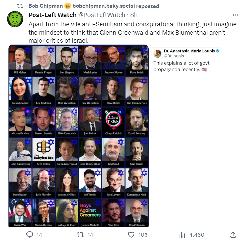Viewport: 247px width, 240px height.
Task: Click the Dr. Anastasia Maria Loupis display name
Action: pos(189,51)
